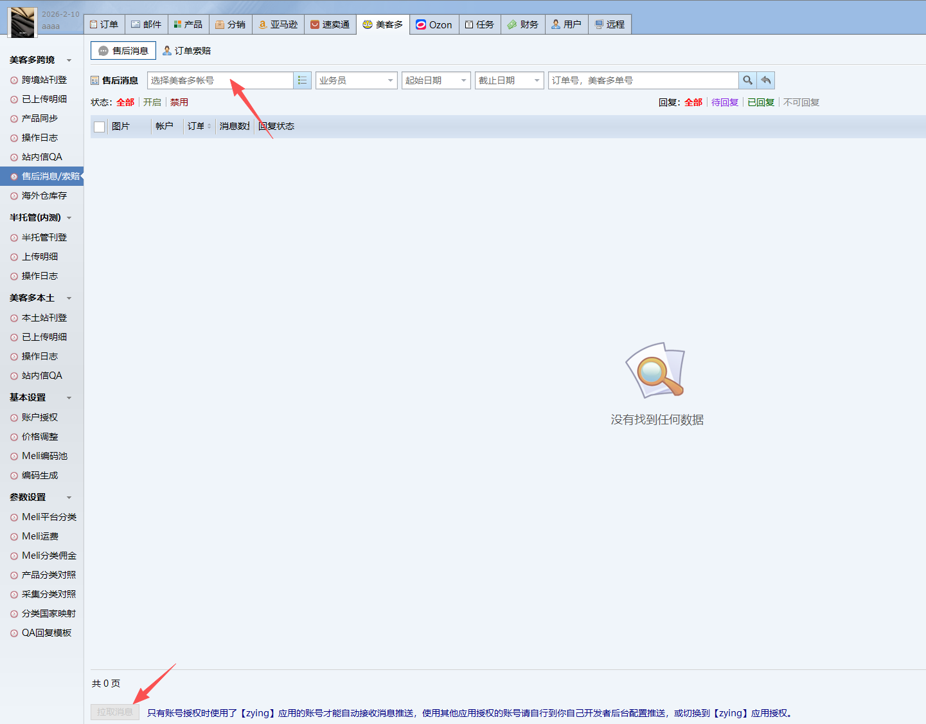Viewport: 926px width, 724px height.
Task: Click the user avatar thumbnail
Action: coord(22,21)
